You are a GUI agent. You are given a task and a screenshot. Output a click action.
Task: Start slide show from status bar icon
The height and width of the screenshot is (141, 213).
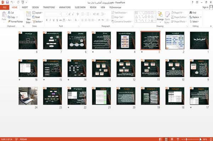point(178,139)
